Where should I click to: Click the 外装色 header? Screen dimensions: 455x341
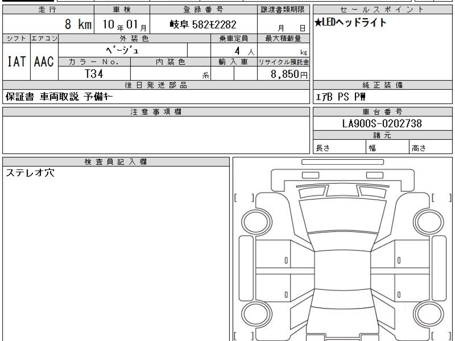pos(135,38)
